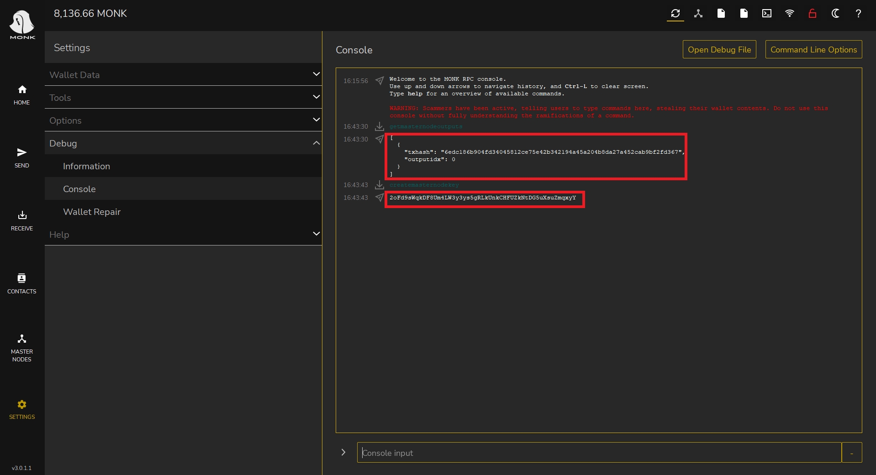Click the input arrow icon beside createmasternodekey
The width and height of the screenshot is (876, 475).
(379, 185)
